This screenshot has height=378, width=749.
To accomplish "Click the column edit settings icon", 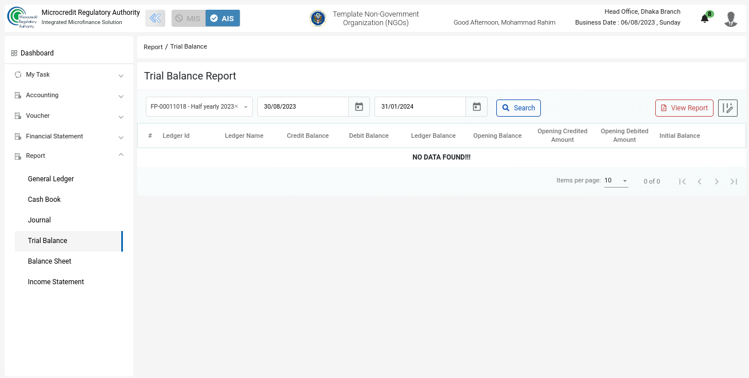I will pyautogui.click(x=727, y=108).
